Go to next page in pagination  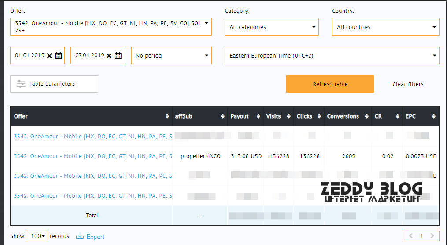[432, 236]
